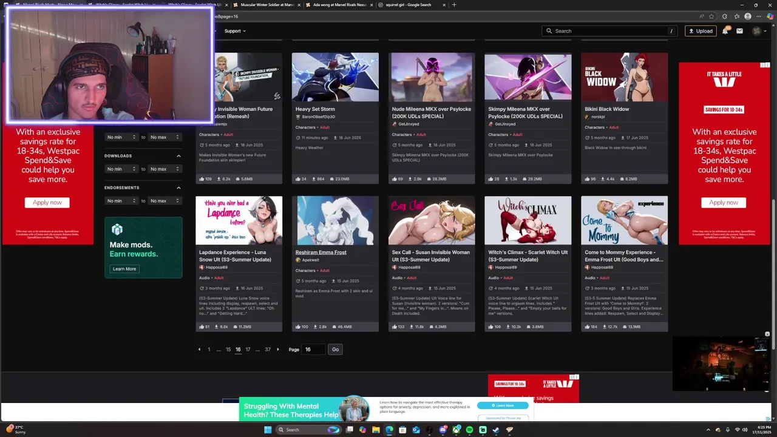Click the search magnifier icon
The width and height of the screenshot is (777, 437).
click(549, 31)
